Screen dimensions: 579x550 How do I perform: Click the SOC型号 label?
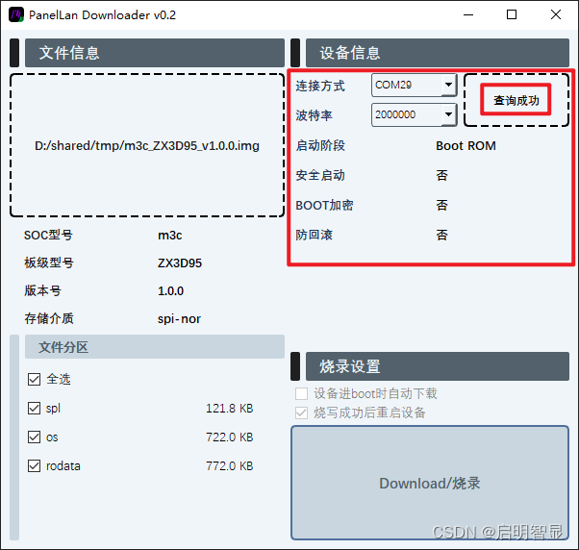click(48, 236)
